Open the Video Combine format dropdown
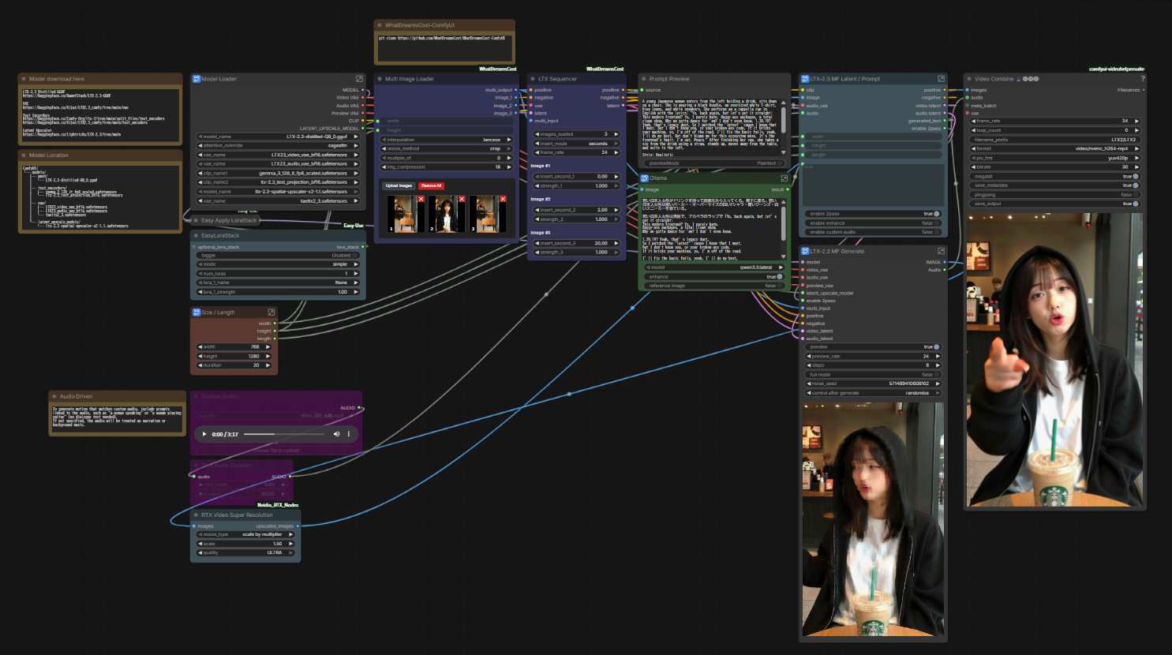 point(1054,148)
